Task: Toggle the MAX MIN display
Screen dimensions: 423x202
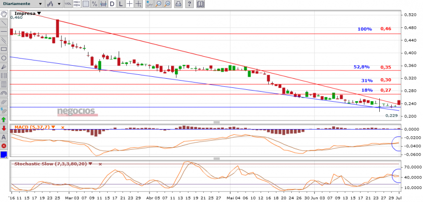Action: tap(77, 4)
